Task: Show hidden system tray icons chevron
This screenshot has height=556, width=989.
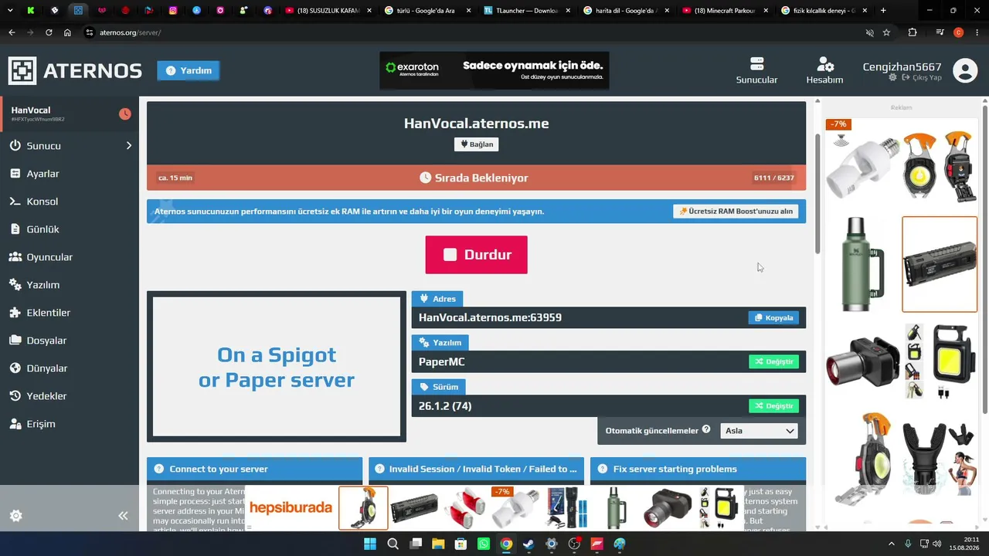Action: [891, 544]
